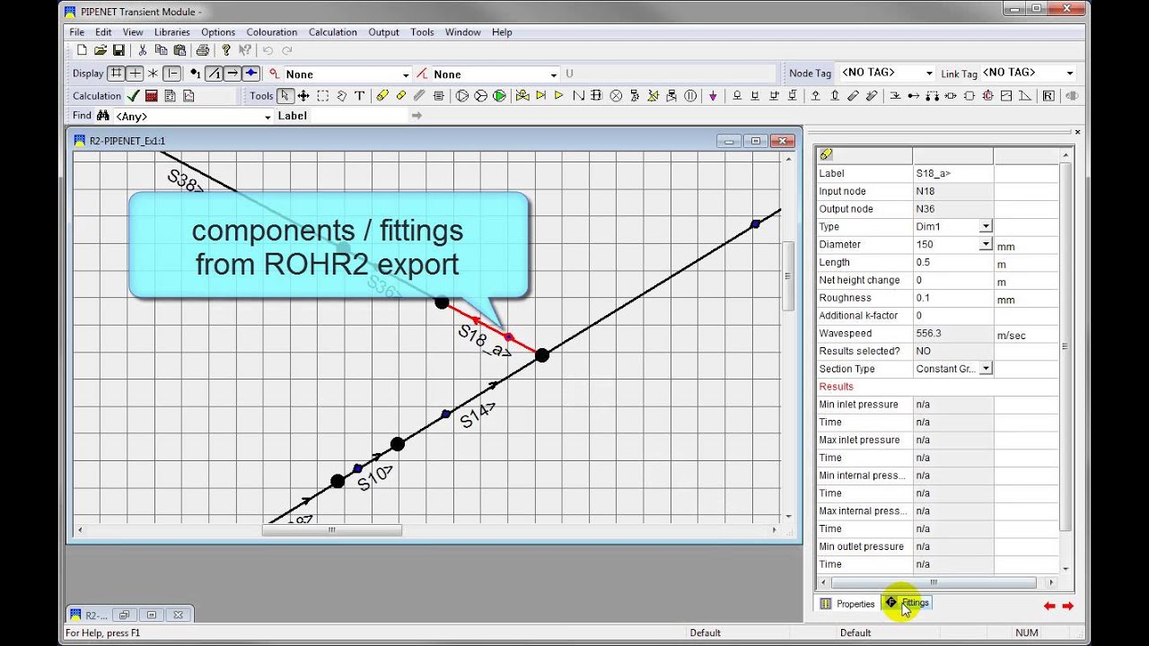
Task: Choose the Area select dashed-rectangle tool
Action: point(322,96)
